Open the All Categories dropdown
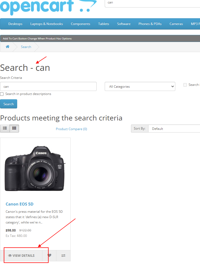Image resolution: width=200 pixels, height=264 pixels. tap(140, 87)
